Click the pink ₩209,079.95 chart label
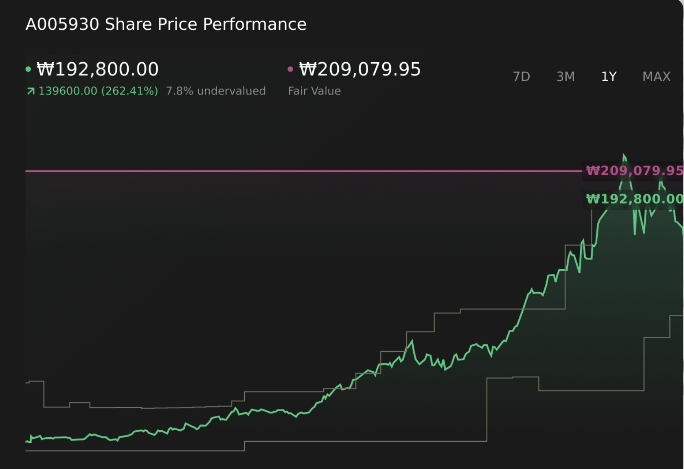 634,171
